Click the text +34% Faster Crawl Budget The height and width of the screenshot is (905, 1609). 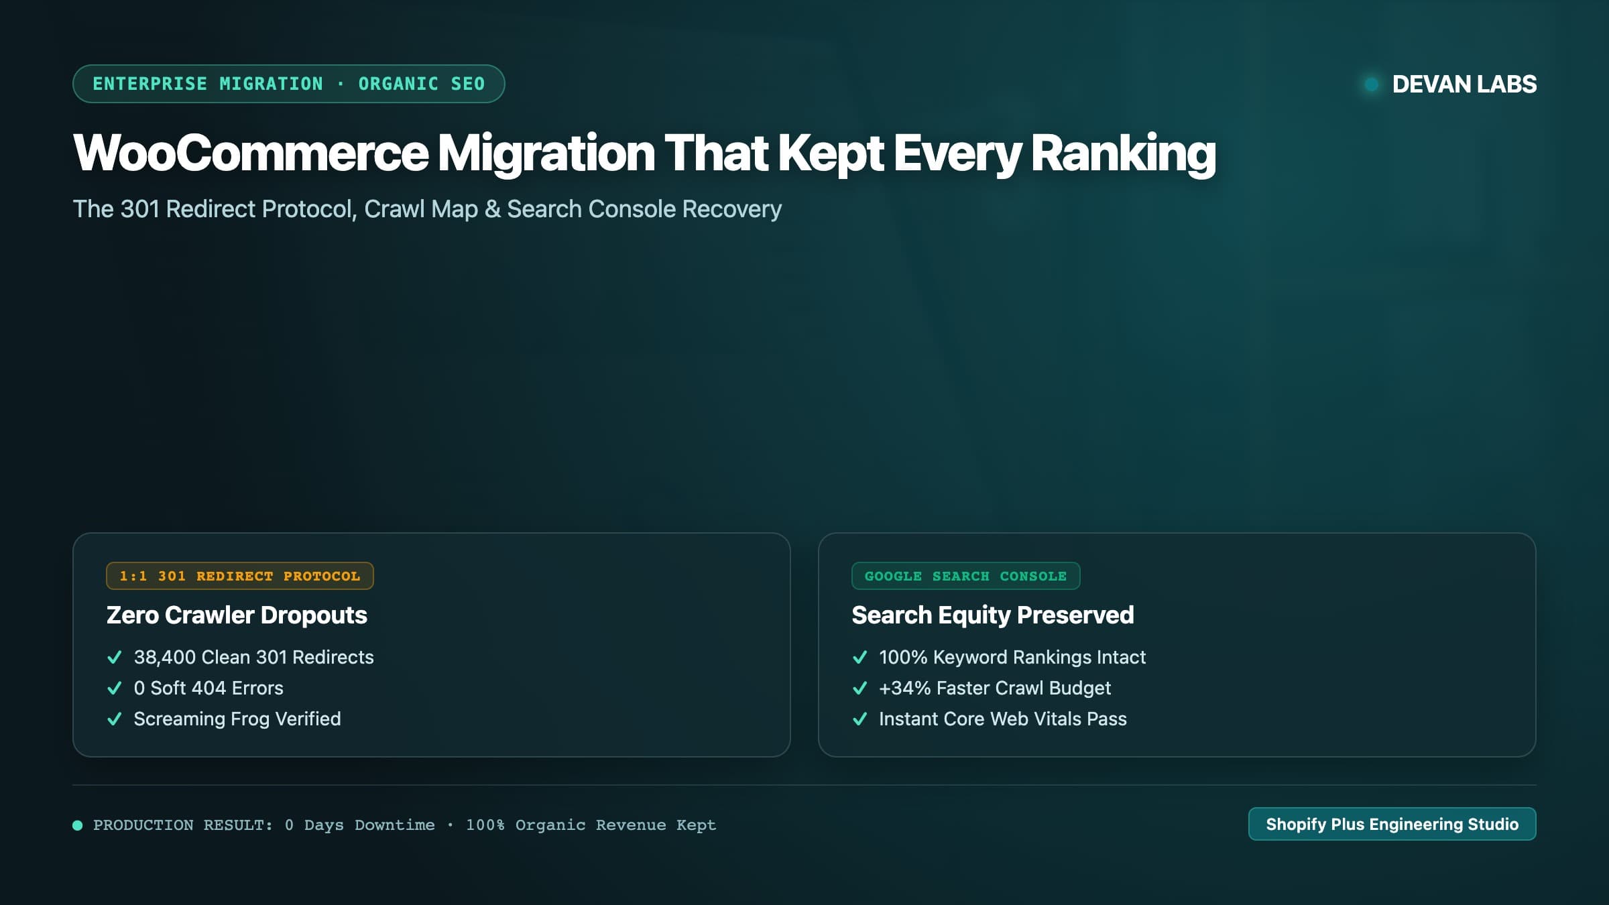pos(995,688)
